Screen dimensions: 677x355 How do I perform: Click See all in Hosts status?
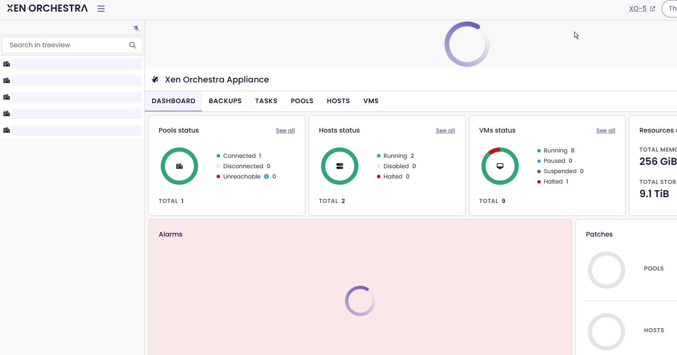445,130
